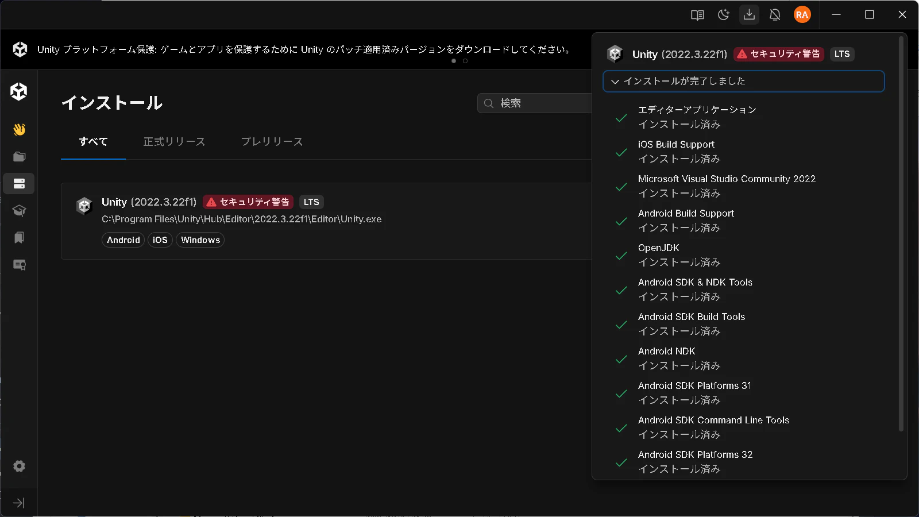Click the Windows platform tag
919x517 pixels.
200,240
